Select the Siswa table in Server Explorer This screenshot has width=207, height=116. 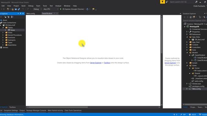click(x=12, y=30)
